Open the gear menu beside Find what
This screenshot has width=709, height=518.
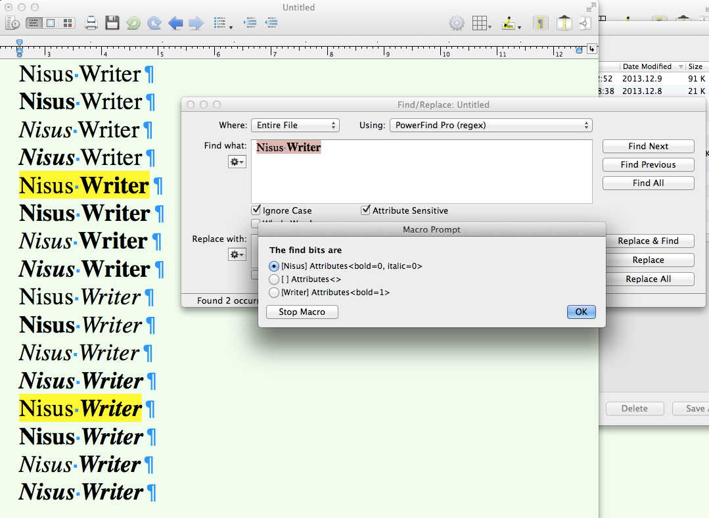click(x=237, y=161)
